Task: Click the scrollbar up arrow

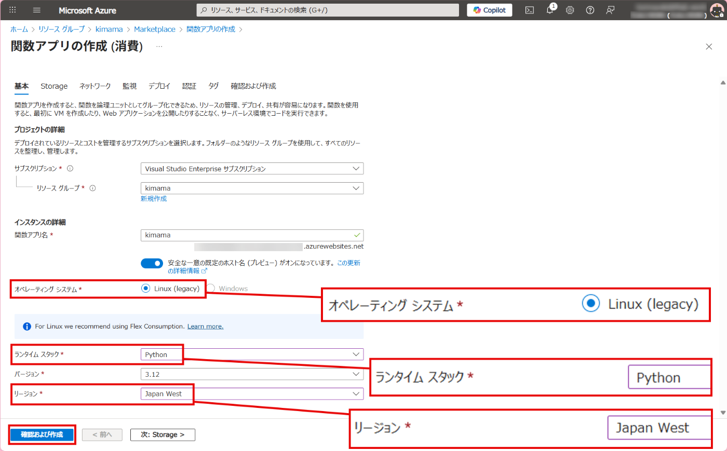Action: tap(723, 83)
